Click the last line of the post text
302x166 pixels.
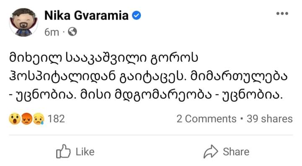pos(146,95)
